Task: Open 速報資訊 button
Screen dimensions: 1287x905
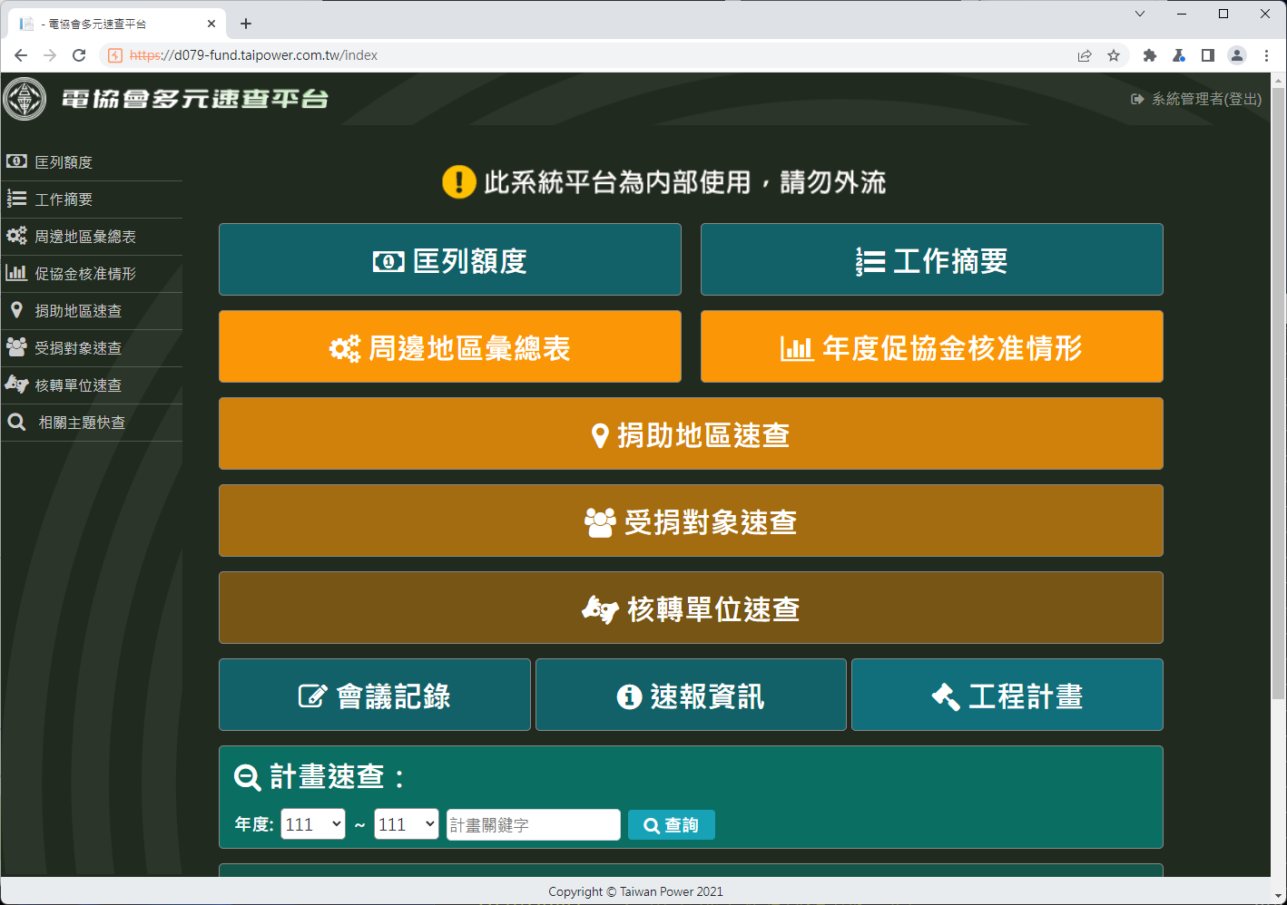Action: [x=691, y=695]
